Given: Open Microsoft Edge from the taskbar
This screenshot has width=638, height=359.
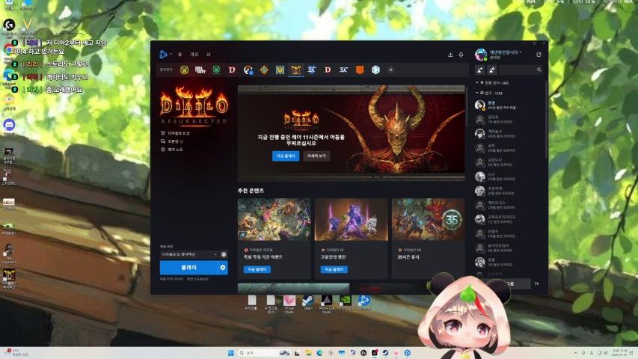Looking at the screenshot, I should (x=319, y=353).
